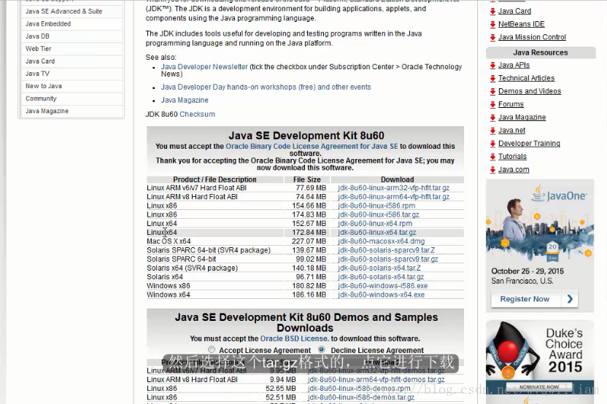
Task: Download jdk-8u60-linux-i586.rpm
Action: click(x=376, y=206)
